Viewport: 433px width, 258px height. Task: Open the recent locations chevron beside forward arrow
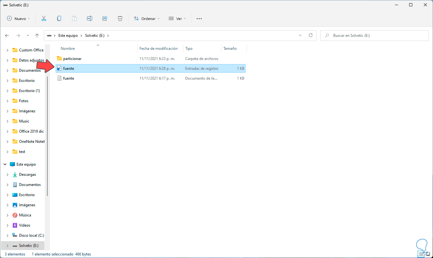(x=28, y=36)
